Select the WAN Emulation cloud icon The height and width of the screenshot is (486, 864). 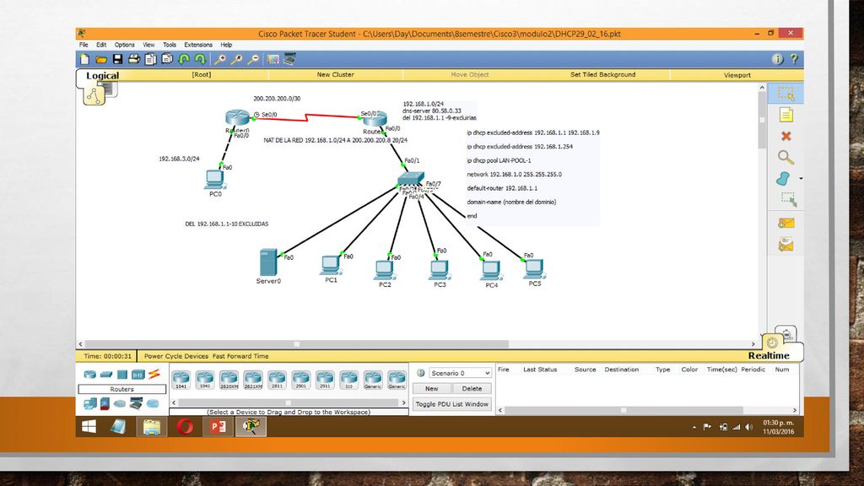coord(120,404)
